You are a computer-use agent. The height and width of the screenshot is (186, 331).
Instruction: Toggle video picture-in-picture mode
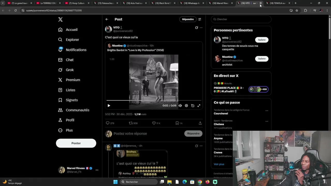(x=193, y=106)
